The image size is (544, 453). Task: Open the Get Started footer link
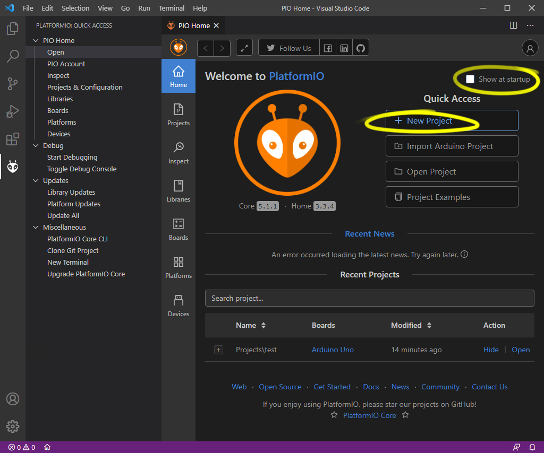point(332,387)
